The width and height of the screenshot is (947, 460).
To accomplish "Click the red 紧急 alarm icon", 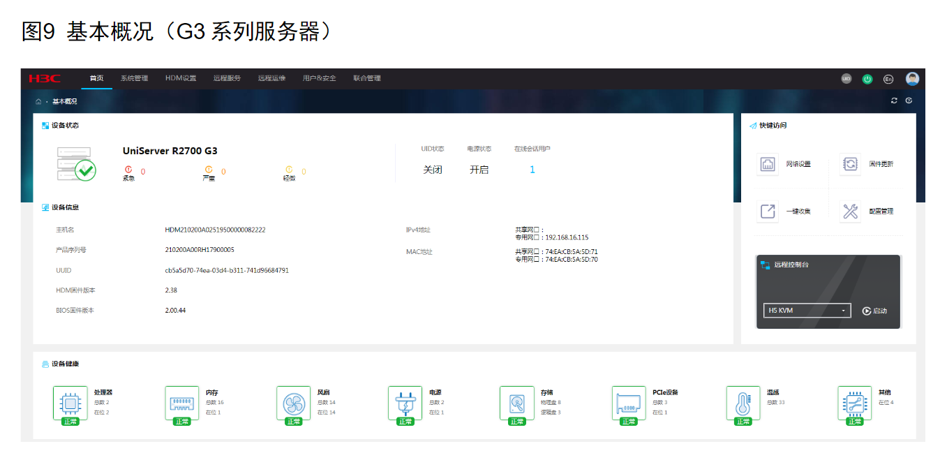I will [128, 170].
